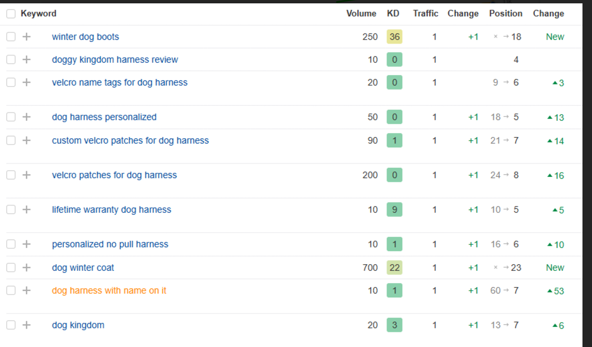Click the plus icon next to dog kingdom

26,325
